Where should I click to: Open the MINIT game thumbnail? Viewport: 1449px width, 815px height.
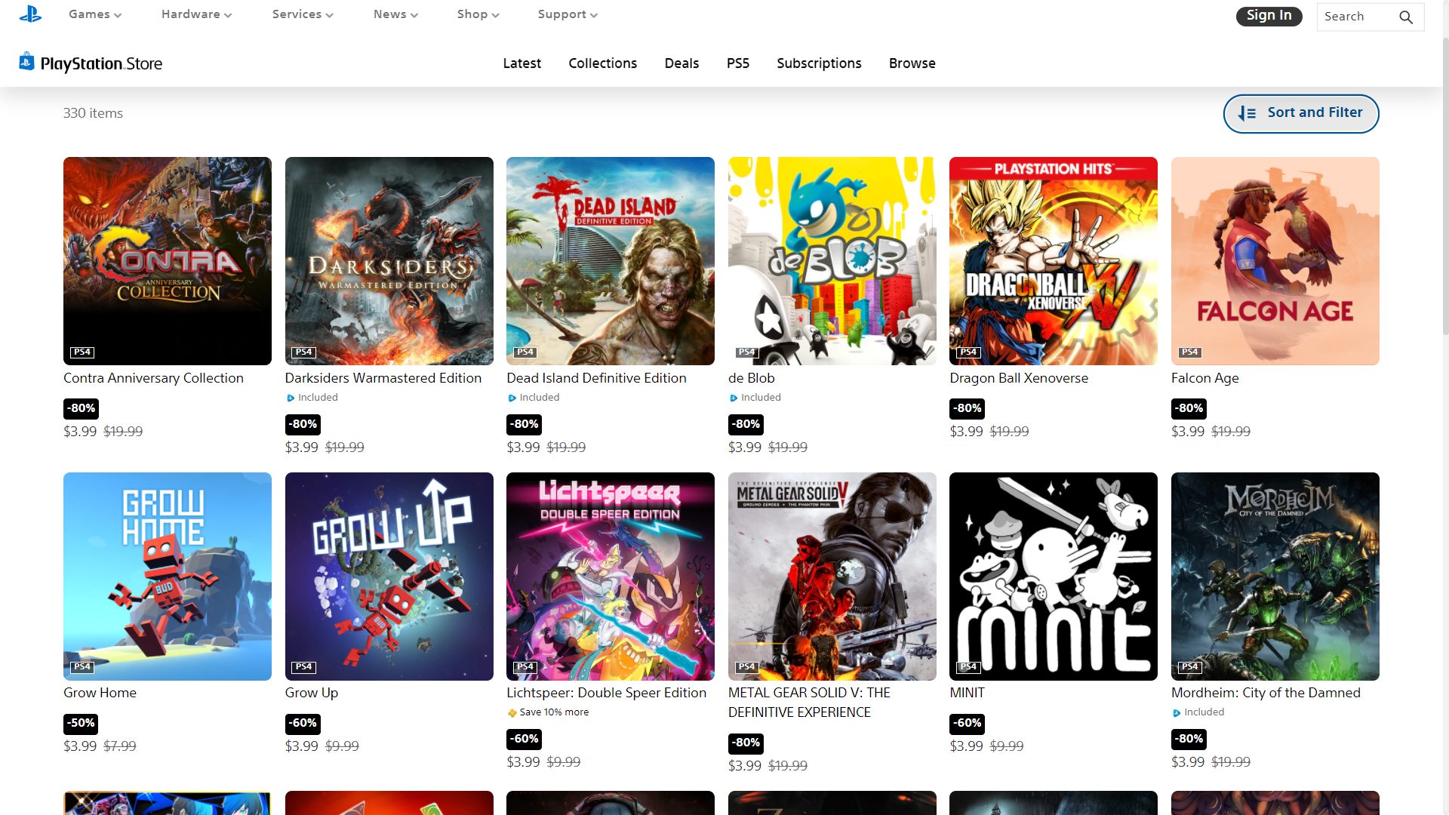pyautogui.click(x=1053, y=577)
